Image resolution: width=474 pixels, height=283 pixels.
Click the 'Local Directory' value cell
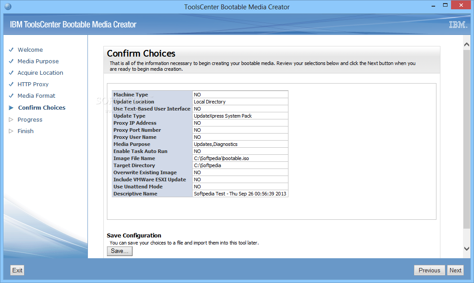tap(240, 102)
